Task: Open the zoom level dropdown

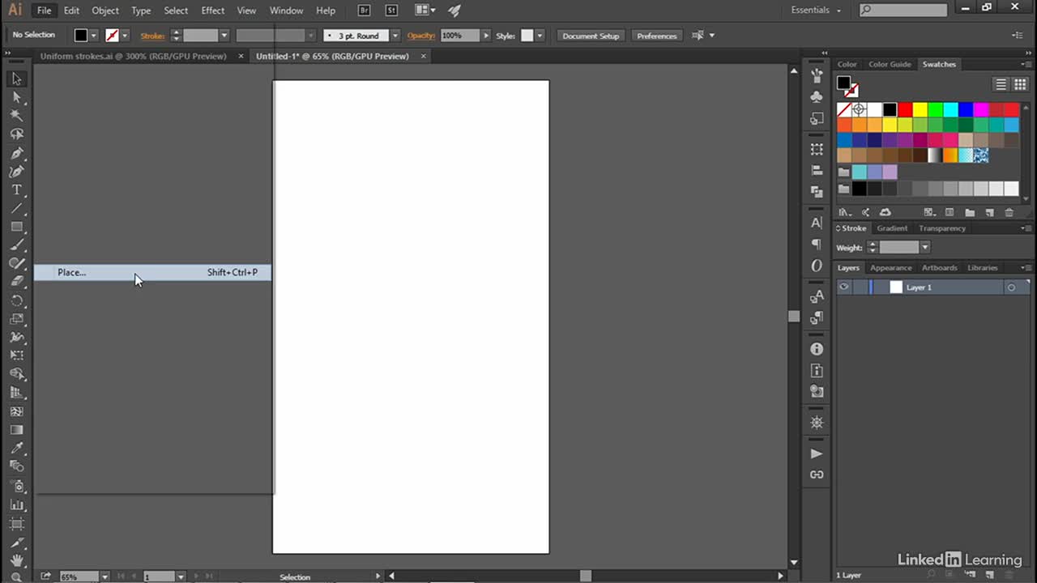Action: coord(105,577)
